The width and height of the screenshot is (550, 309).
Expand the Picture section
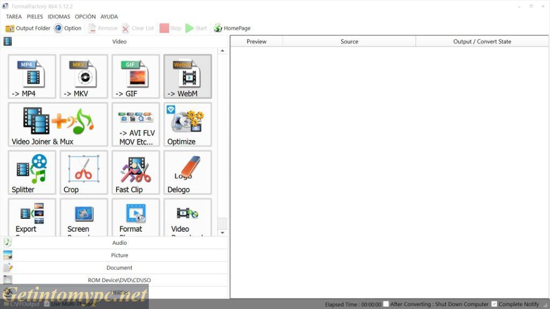(119, 255)
